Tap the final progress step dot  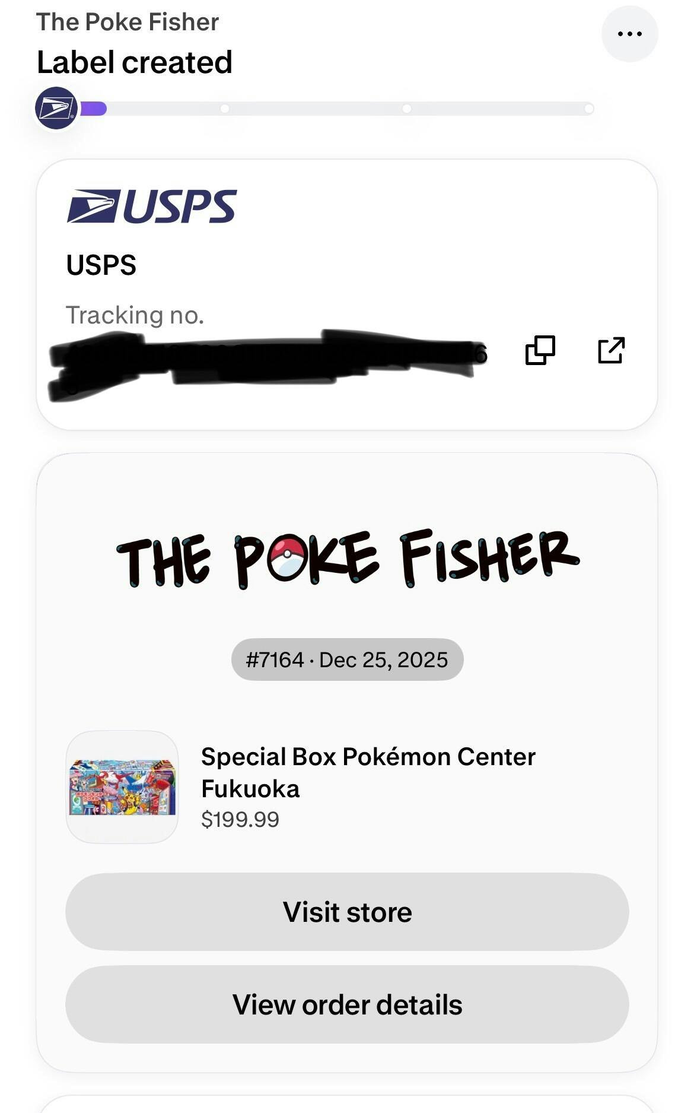pyautogui.click(x=588, y=109)
